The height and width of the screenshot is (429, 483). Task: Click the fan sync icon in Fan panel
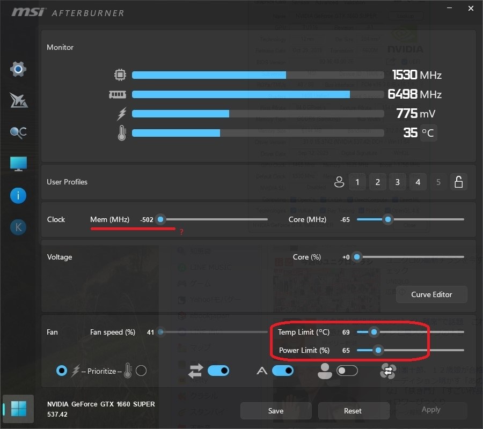[388, 371]
